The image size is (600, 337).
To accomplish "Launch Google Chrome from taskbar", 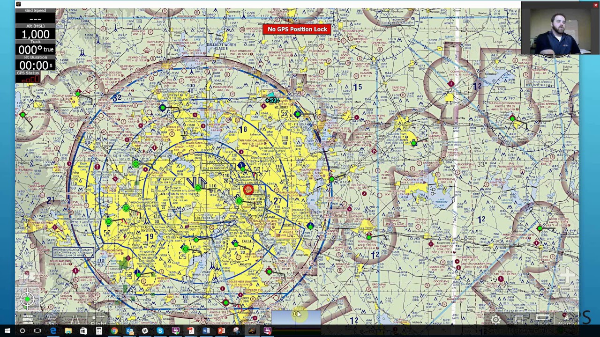I will coord(114,331).
